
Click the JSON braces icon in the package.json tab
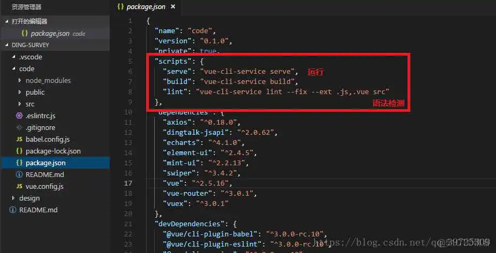[120, 6]
